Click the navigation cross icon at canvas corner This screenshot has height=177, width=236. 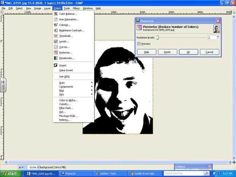coord(234,162)
